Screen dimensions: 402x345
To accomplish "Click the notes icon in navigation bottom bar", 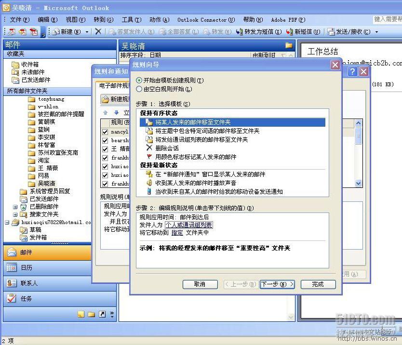I will [x=81, y=314].
